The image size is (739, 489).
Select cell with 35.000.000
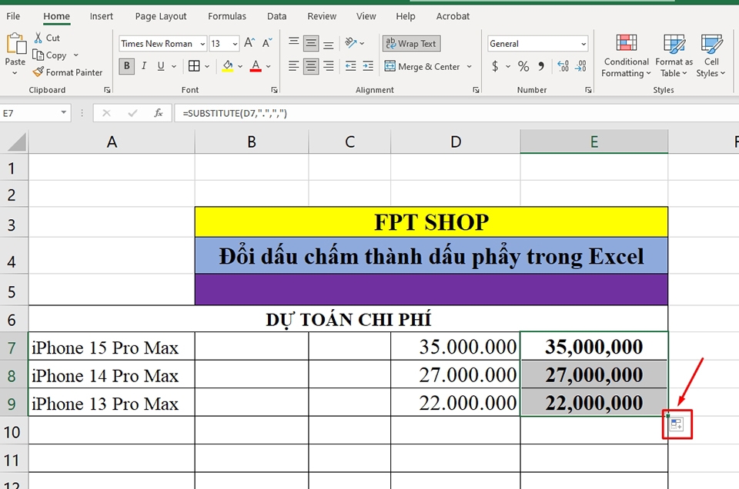455,347
